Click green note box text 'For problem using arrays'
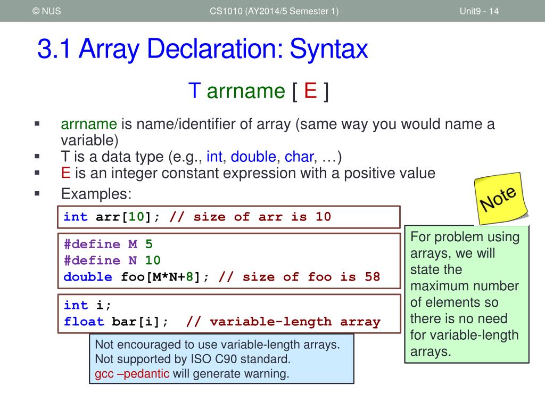545x409 pixels. pyautogui.click(x=465, y=245)
